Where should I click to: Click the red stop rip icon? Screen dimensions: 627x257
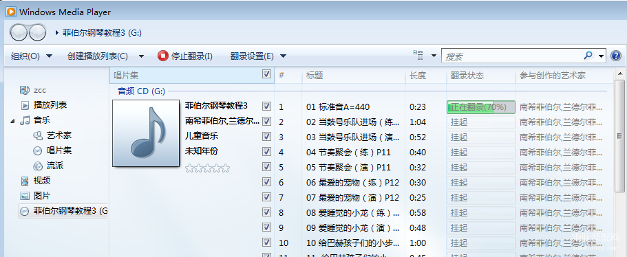click(163, 56)
